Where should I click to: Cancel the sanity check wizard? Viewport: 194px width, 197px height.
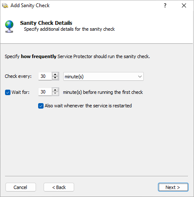21,187
